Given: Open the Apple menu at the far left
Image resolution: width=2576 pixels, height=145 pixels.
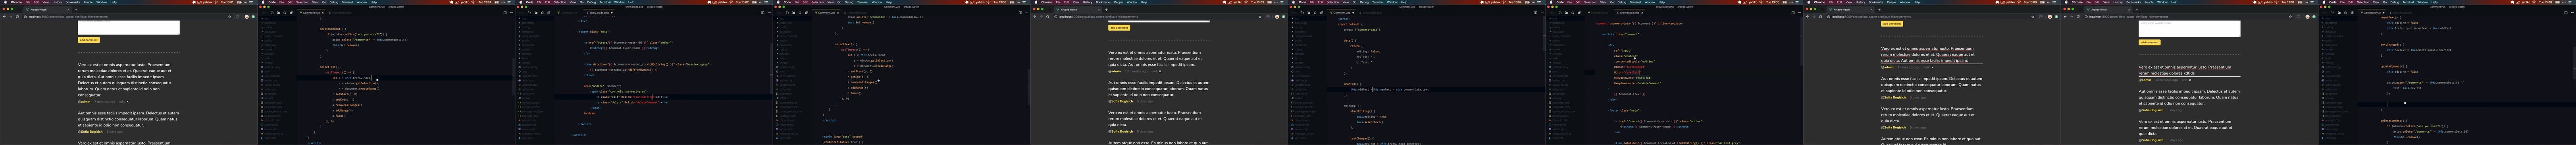Looking at the screenshot, I should pos(5,2).
